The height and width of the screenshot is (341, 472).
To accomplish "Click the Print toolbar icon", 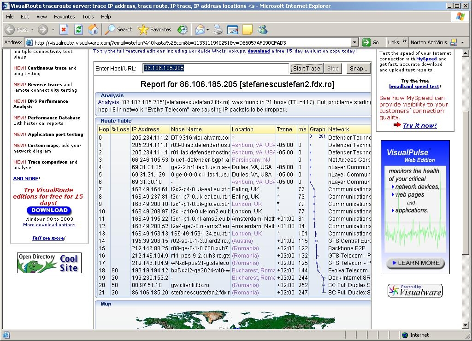I will 218,29.
